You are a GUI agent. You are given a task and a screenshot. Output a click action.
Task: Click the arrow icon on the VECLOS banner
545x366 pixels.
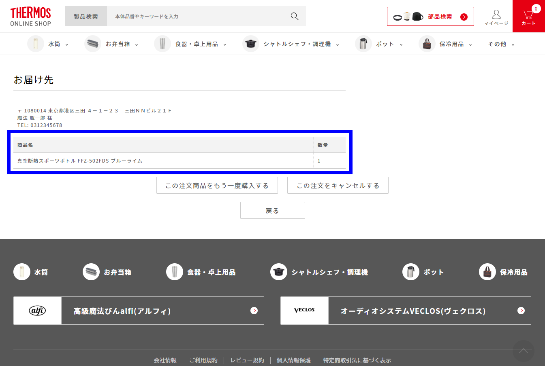point(521,311)
